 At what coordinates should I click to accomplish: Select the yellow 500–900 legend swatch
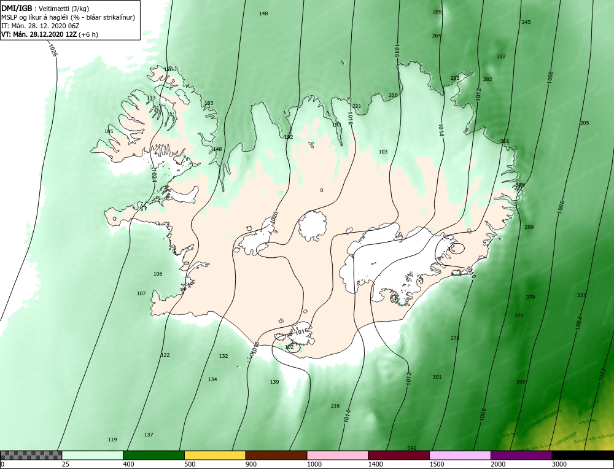pyautogui.click(x=215, y=455)
